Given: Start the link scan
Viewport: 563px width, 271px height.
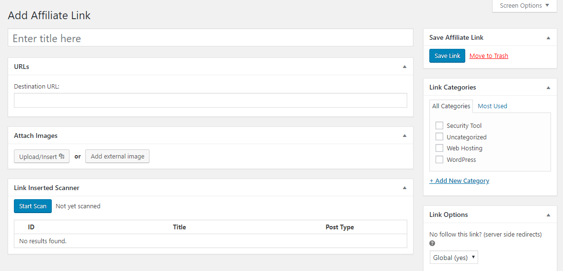Looking at the screenshot, I should (x=33, y=206).
